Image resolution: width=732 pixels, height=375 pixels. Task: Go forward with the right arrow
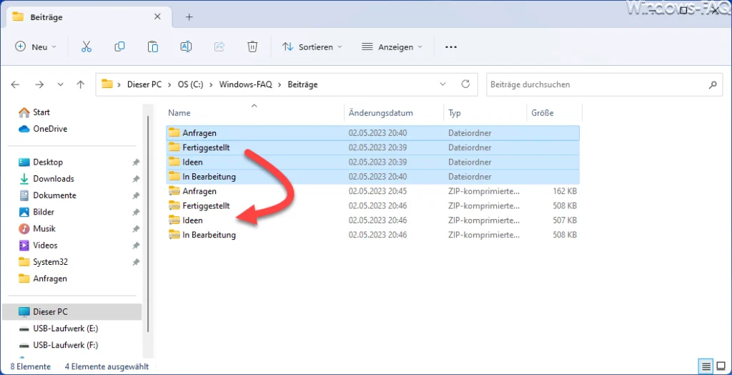[x=40, y=84]
